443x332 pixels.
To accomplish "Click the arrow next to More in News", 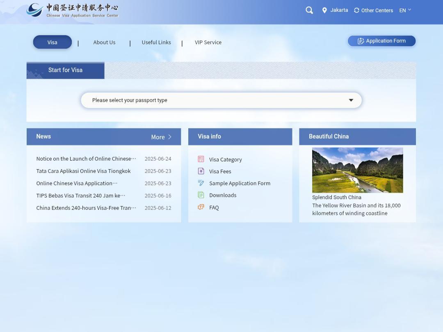I will [x=170, y=137].
